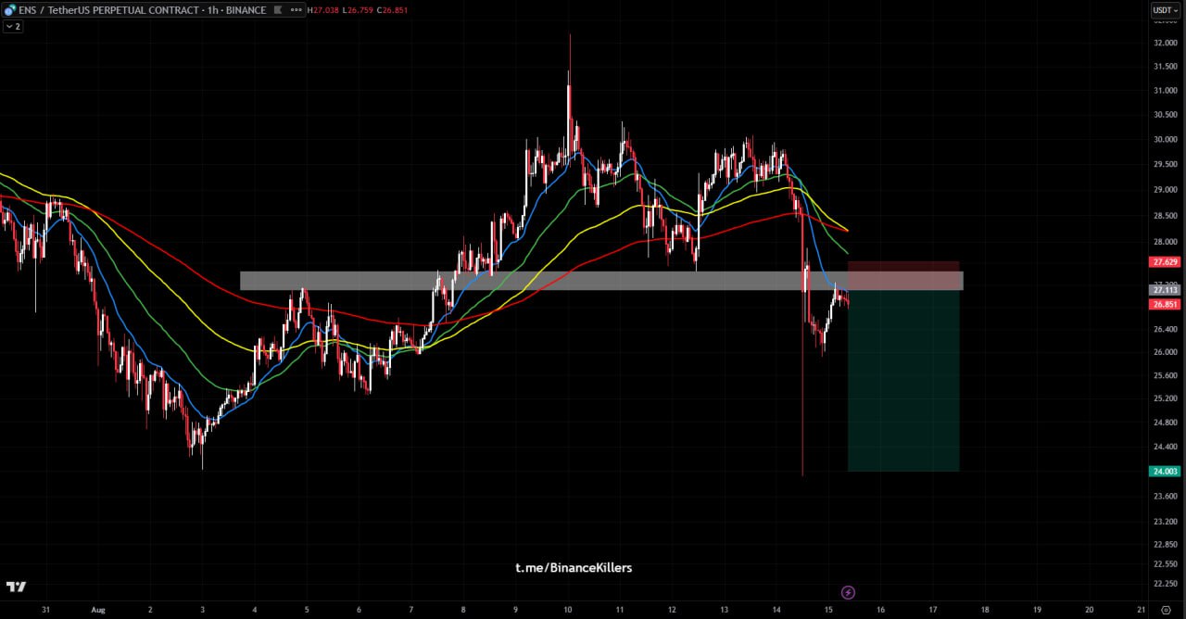
Task: Click the ENS coin logo icon
Action: click(x=9, y=10)
